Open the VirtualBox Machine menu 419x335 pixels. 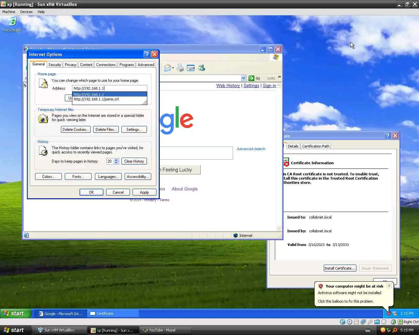coord(9,12)
